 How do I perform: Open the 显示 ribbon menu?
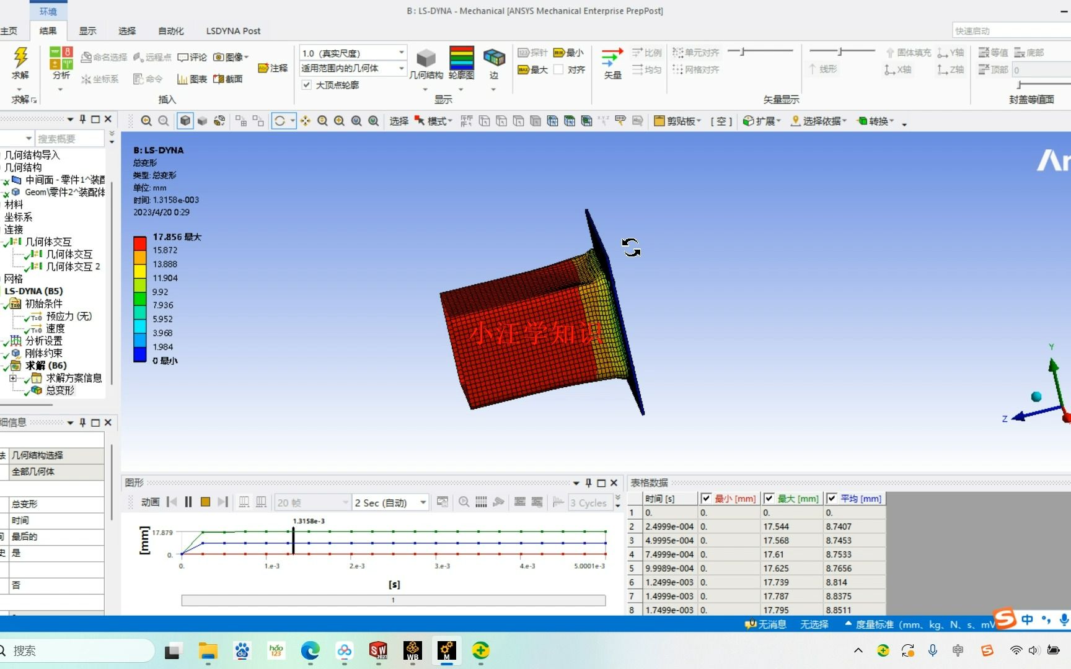point(87,30)
